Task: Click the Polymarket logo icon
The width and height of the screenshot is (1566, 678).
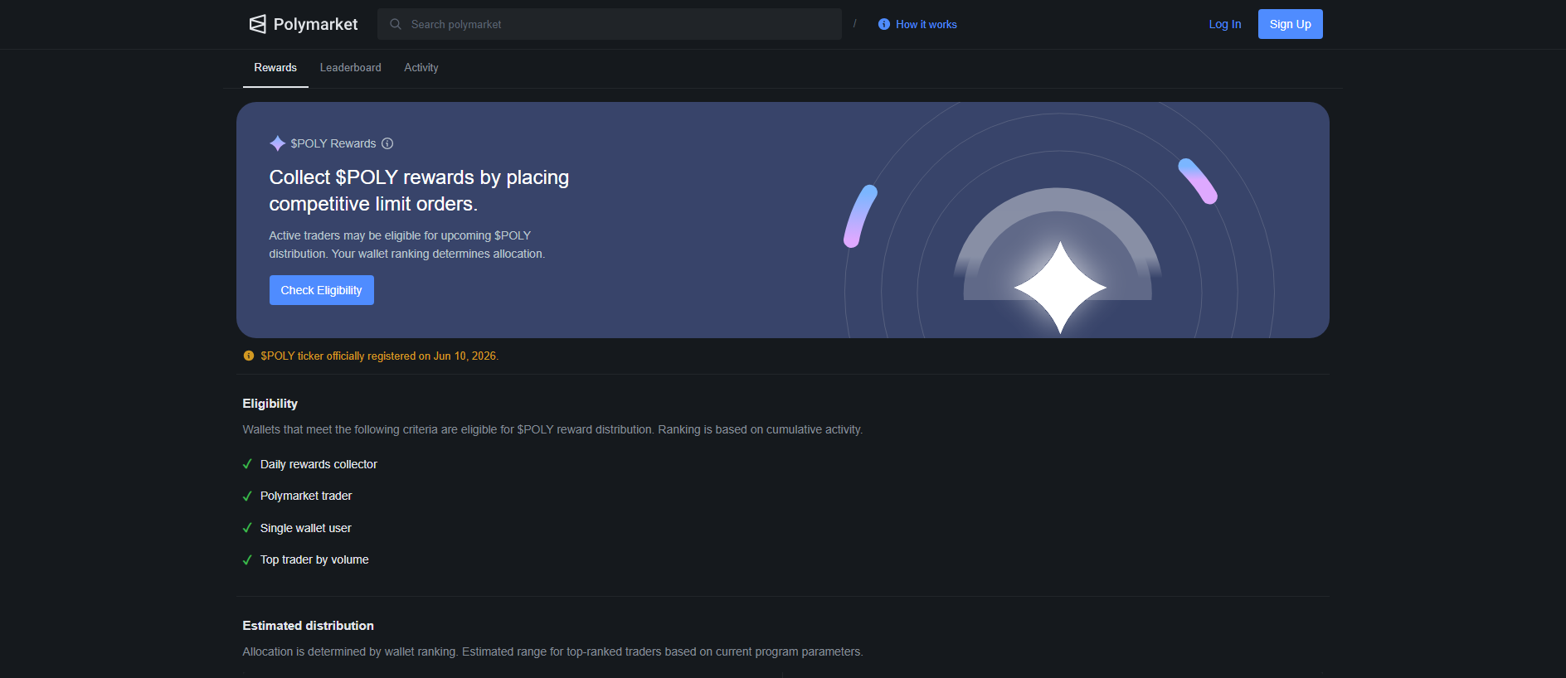Action: click(258, 24)
